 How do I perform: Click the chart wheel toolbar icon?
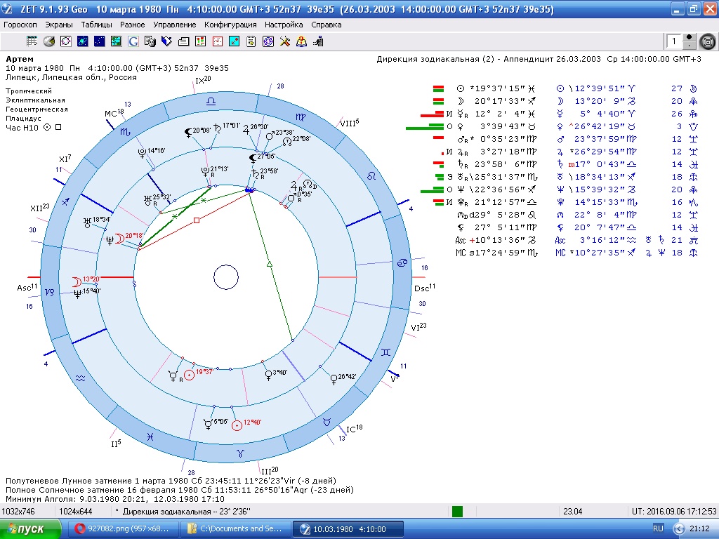click(65, 41)
